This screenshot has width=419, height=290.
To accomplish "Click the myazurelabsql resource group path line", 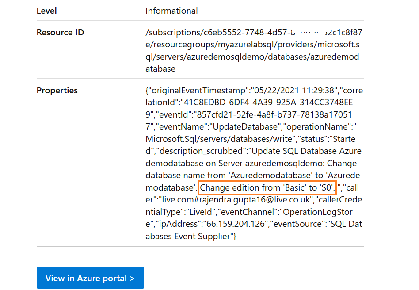I will click(252, 45).
